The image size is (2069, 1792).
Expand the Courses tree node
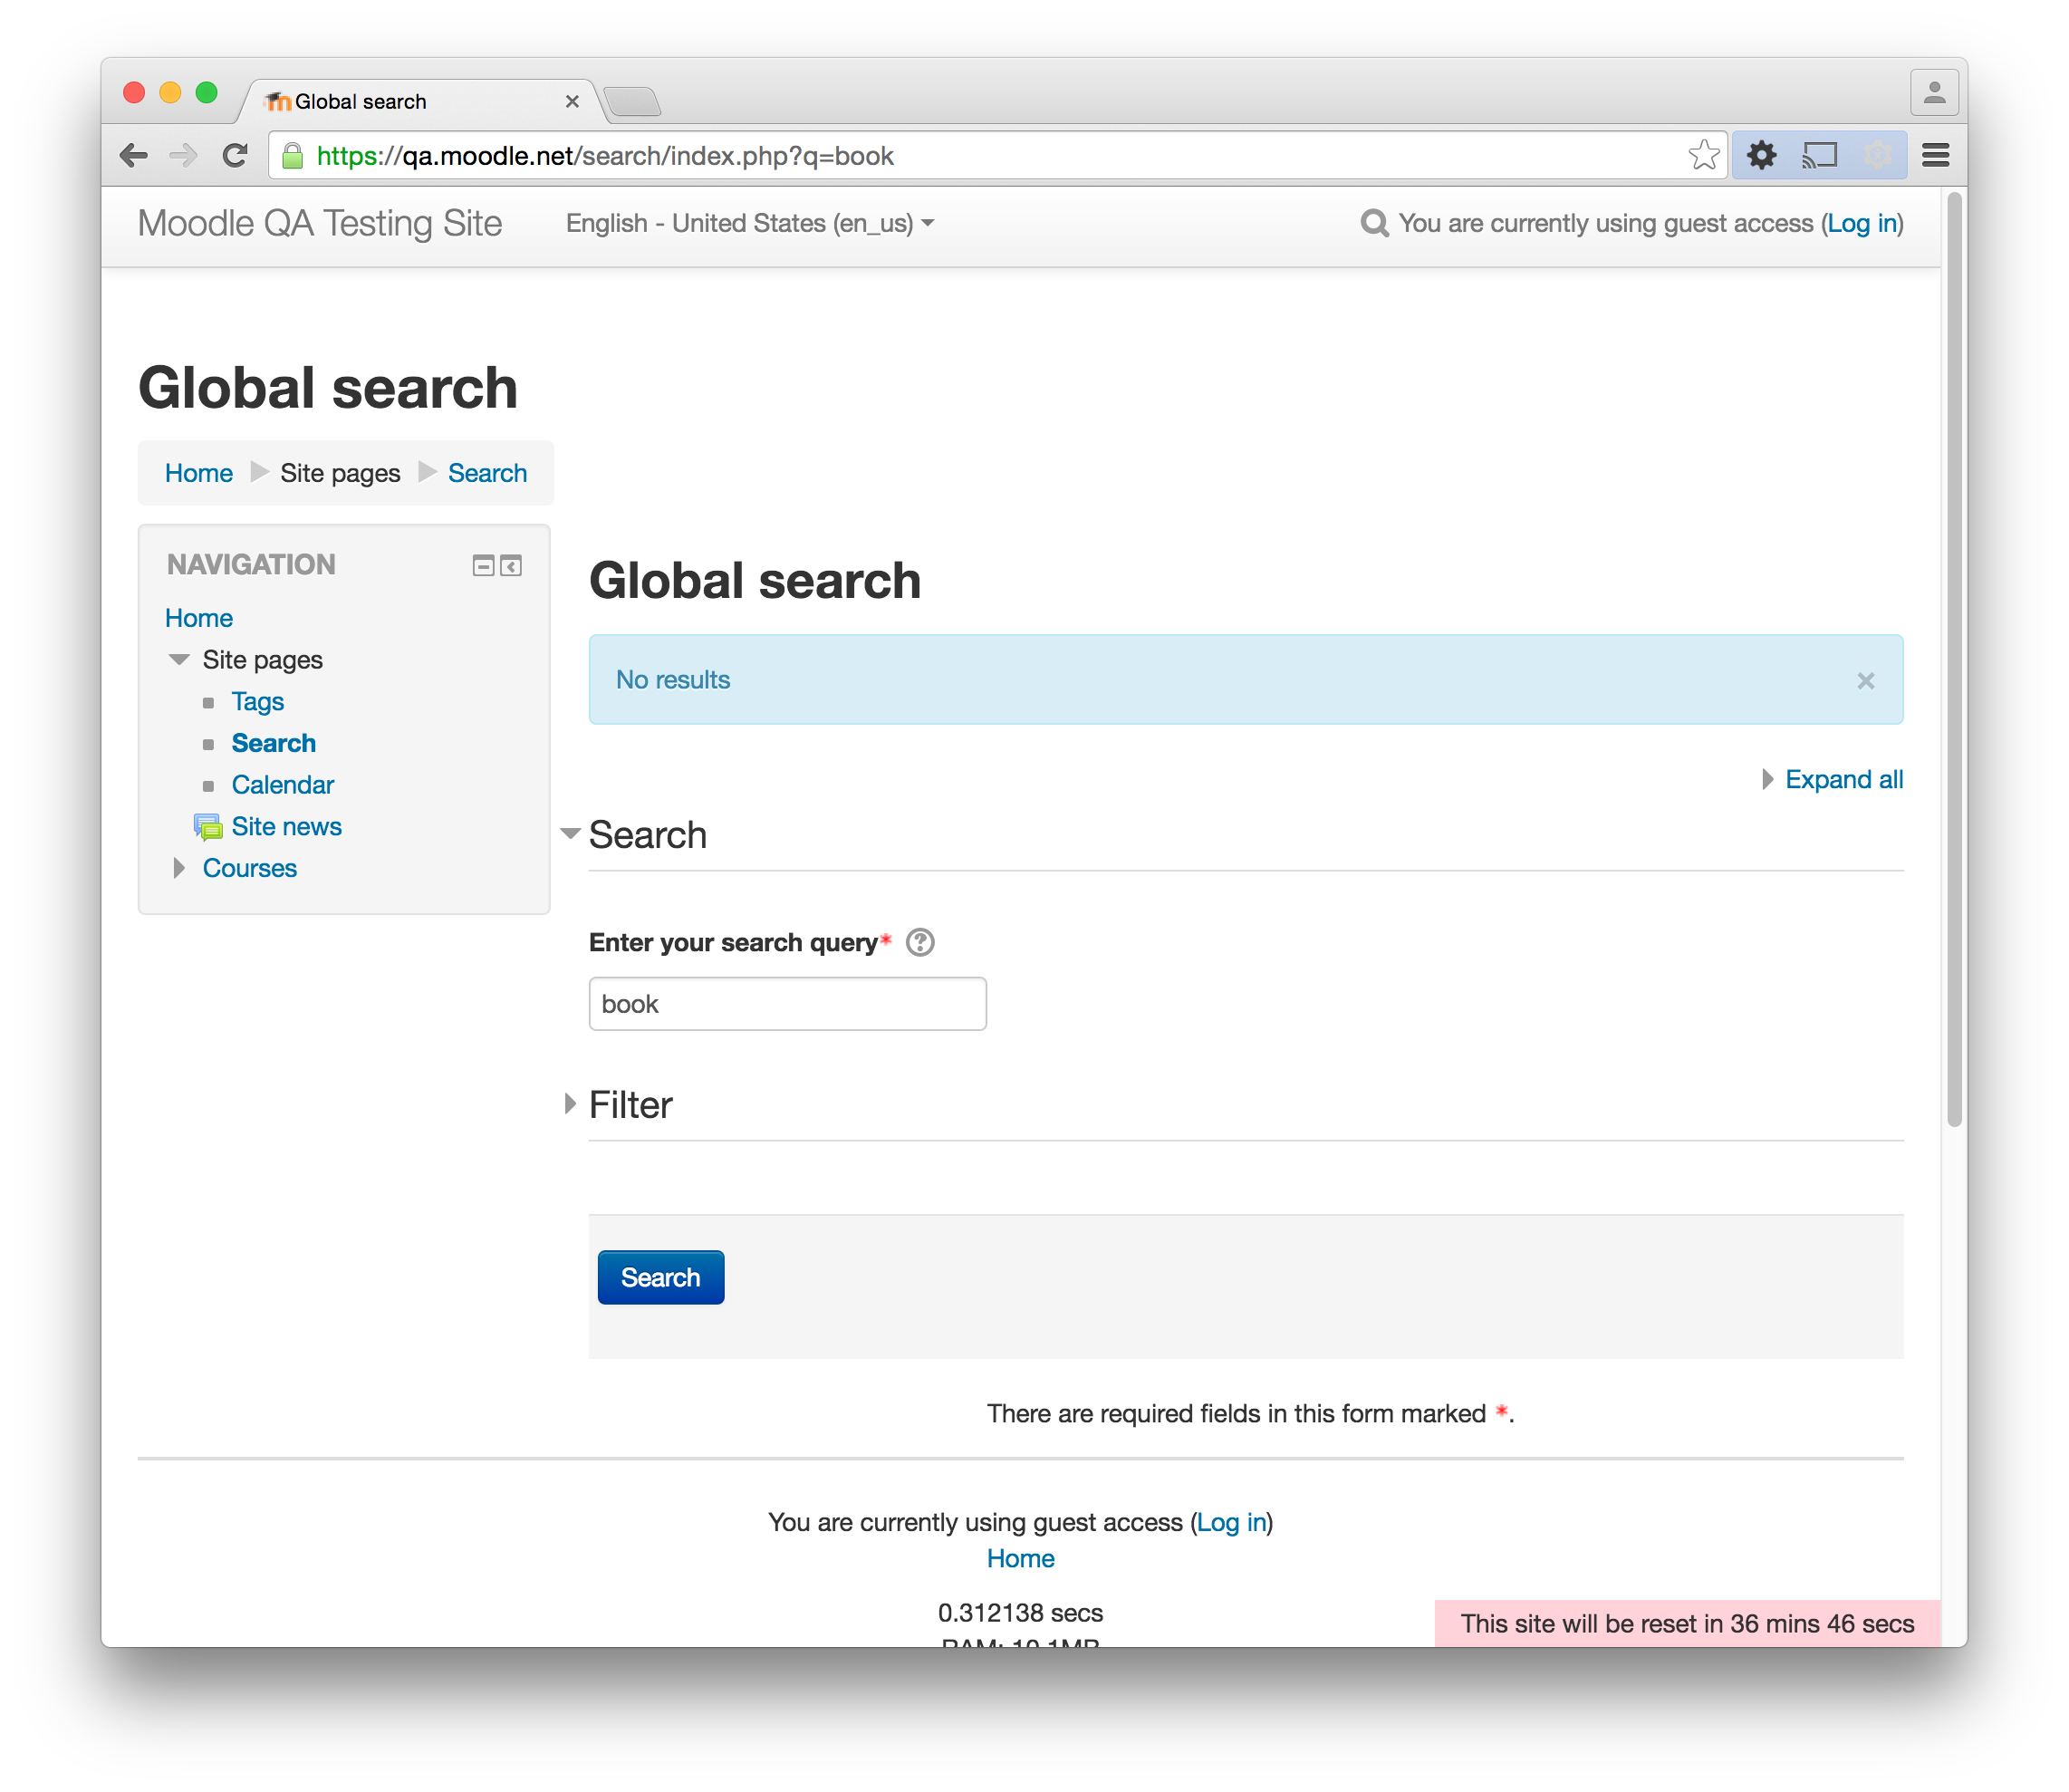tap(179, 868)
